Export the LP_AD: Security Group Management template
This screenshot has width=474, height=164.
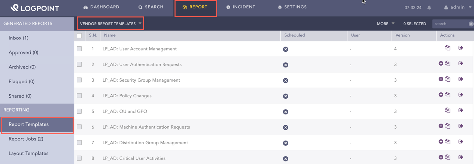[461, 79]
